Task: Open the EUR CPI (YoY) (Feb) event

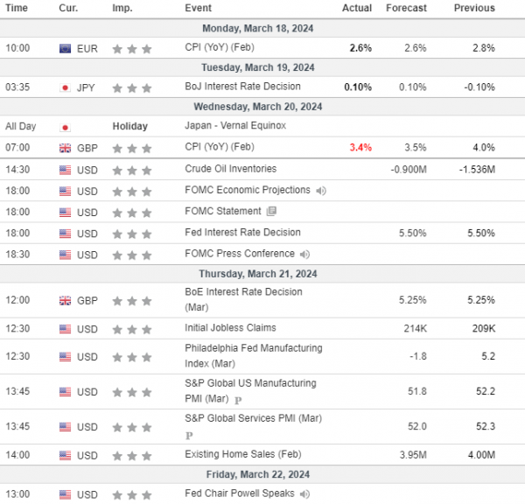Action: (x=220, y=47)
